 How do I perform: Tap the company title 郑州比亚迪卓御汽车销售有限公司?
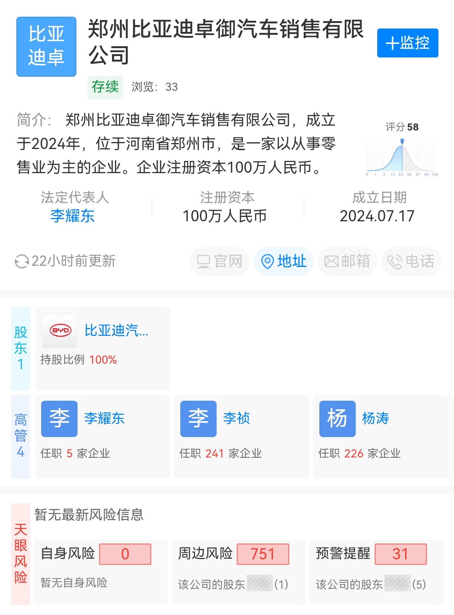(x=226, y=42)
